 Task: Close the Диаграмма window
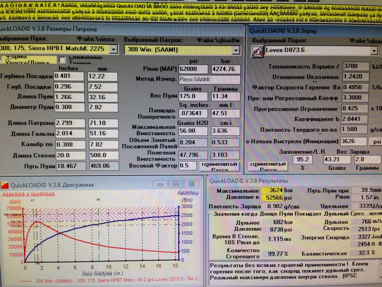point(191,184)
